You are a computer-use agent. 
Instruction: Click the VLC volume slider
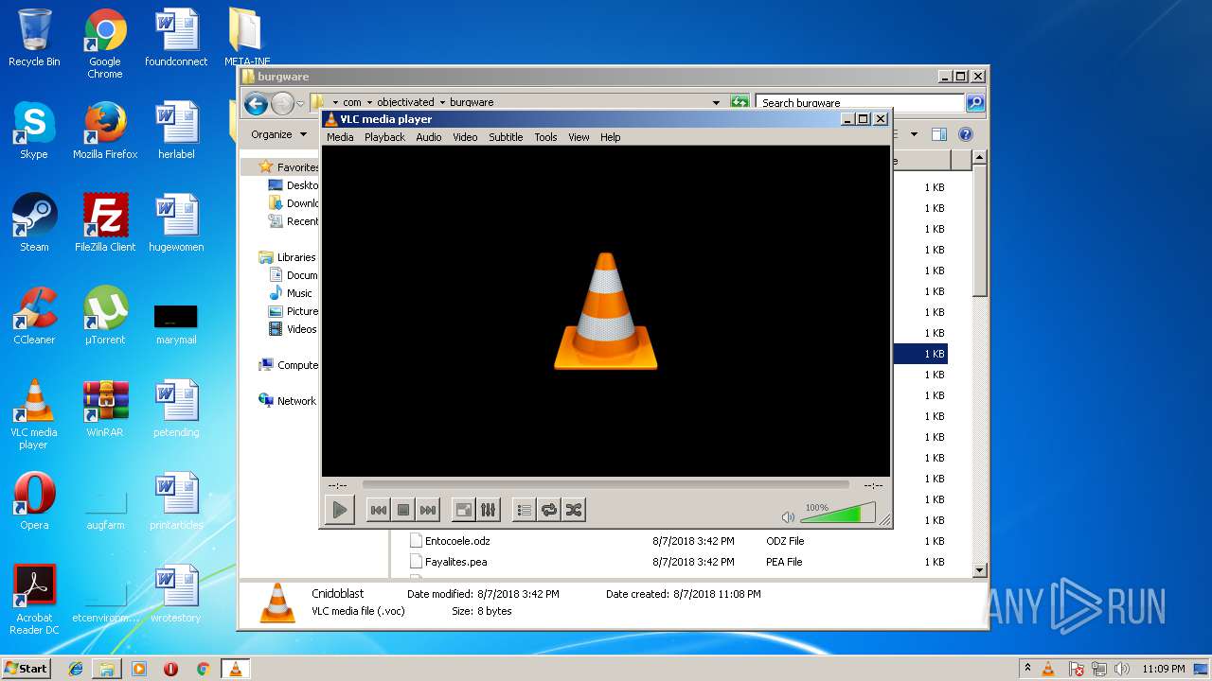click(839, 513)
